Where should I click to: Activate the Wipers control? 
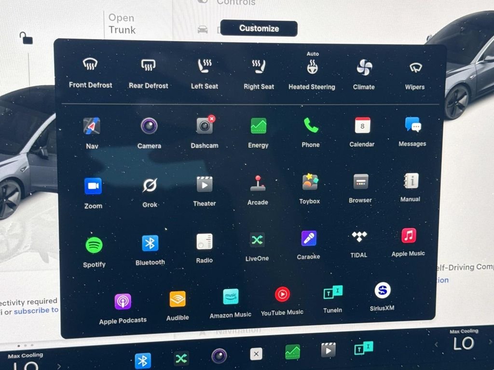[415, 76]
